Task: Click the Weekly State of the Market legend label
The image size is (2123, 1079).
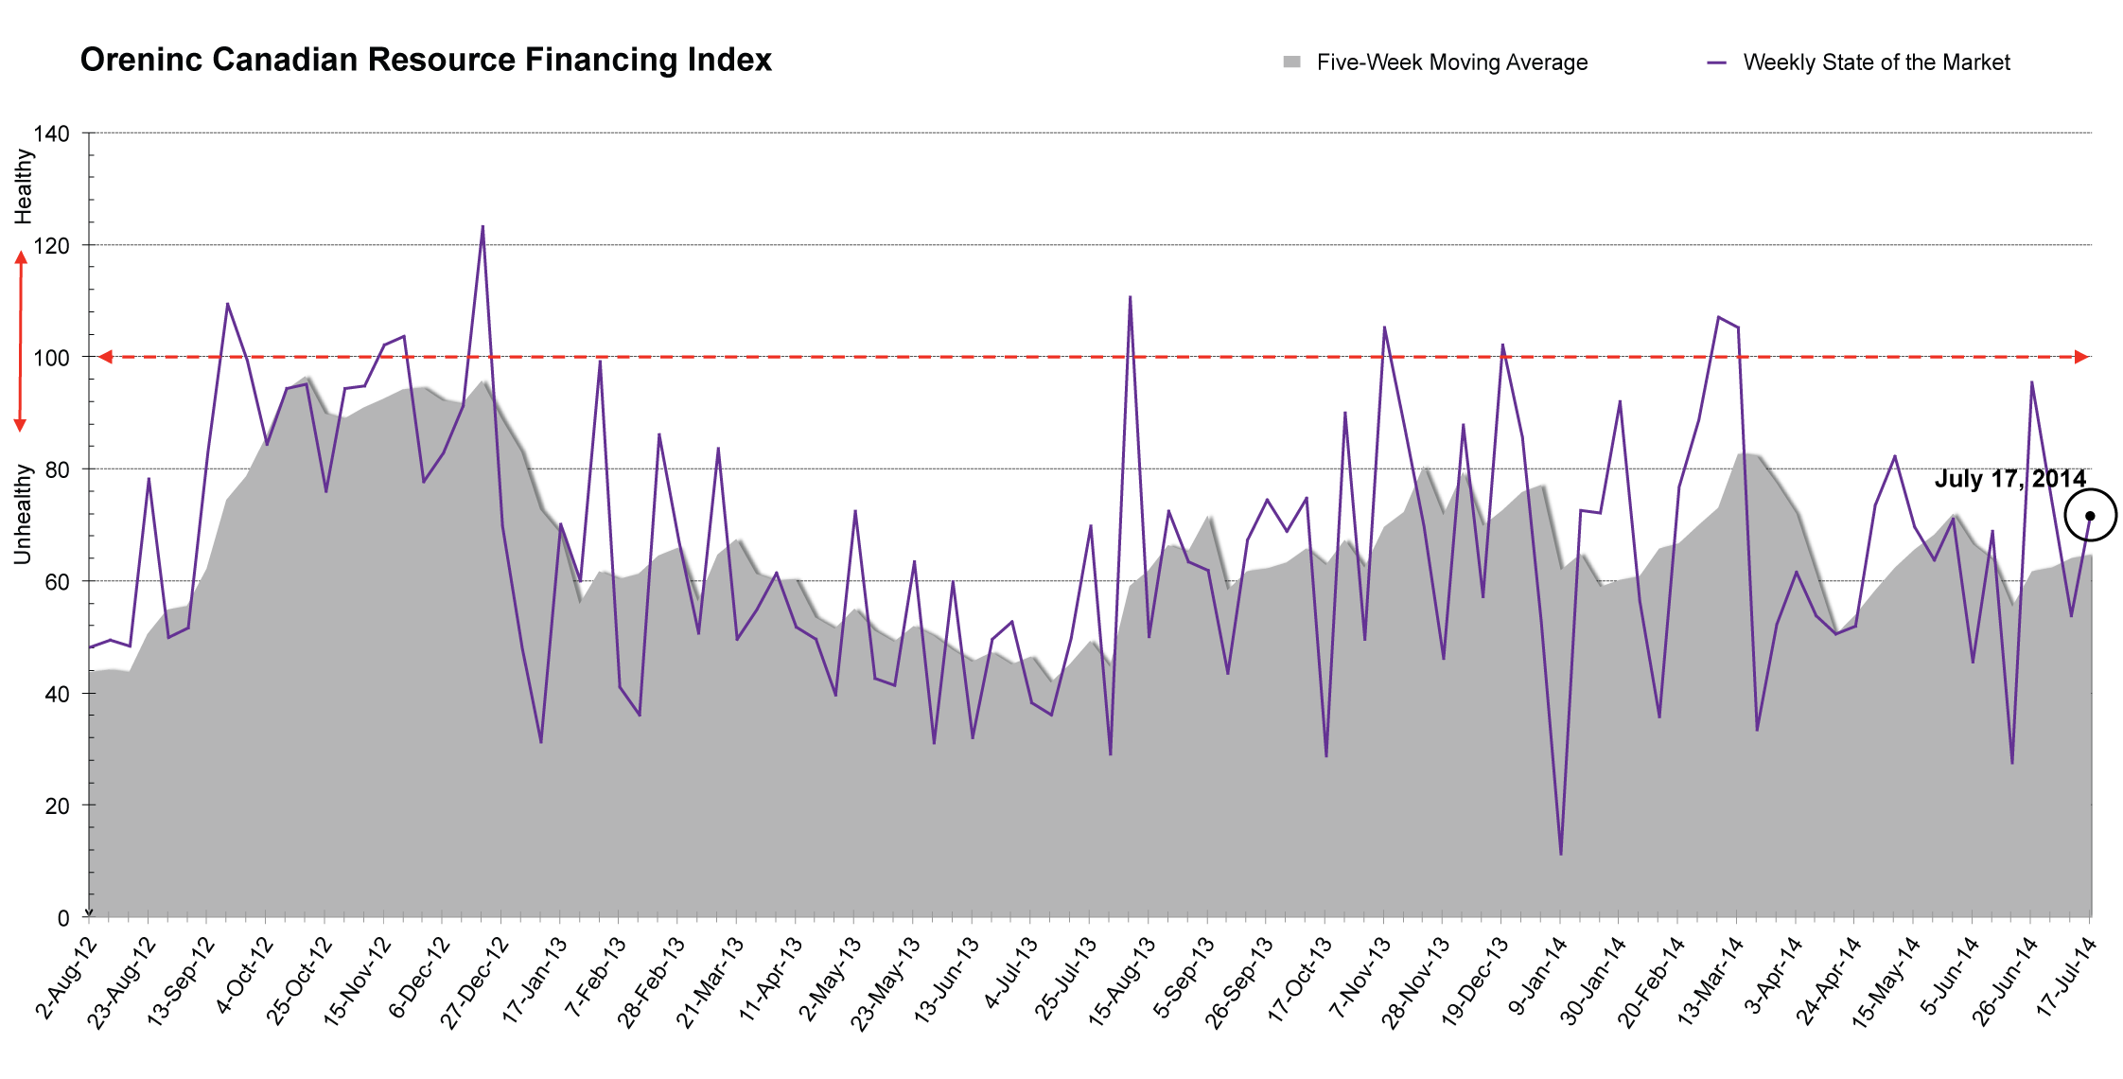Action: point(1876,62)
